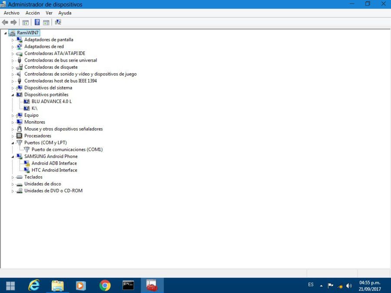Expand Dispositivos del sistema
This screenshot has height=293, width=391.
13,88
